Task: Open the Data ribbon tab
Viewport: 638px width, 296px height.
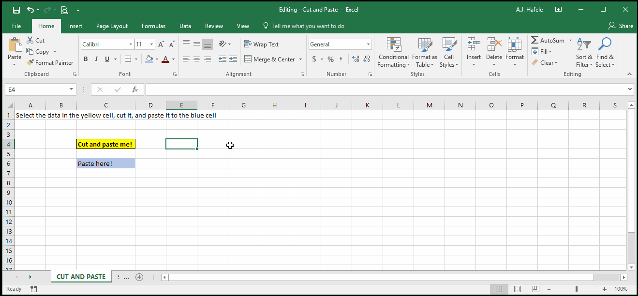Action: point(185,26)
